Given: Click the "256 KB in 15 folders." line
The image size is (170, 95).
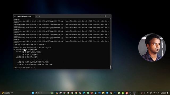Looking at the screenshot, I should tap(30, 55).
